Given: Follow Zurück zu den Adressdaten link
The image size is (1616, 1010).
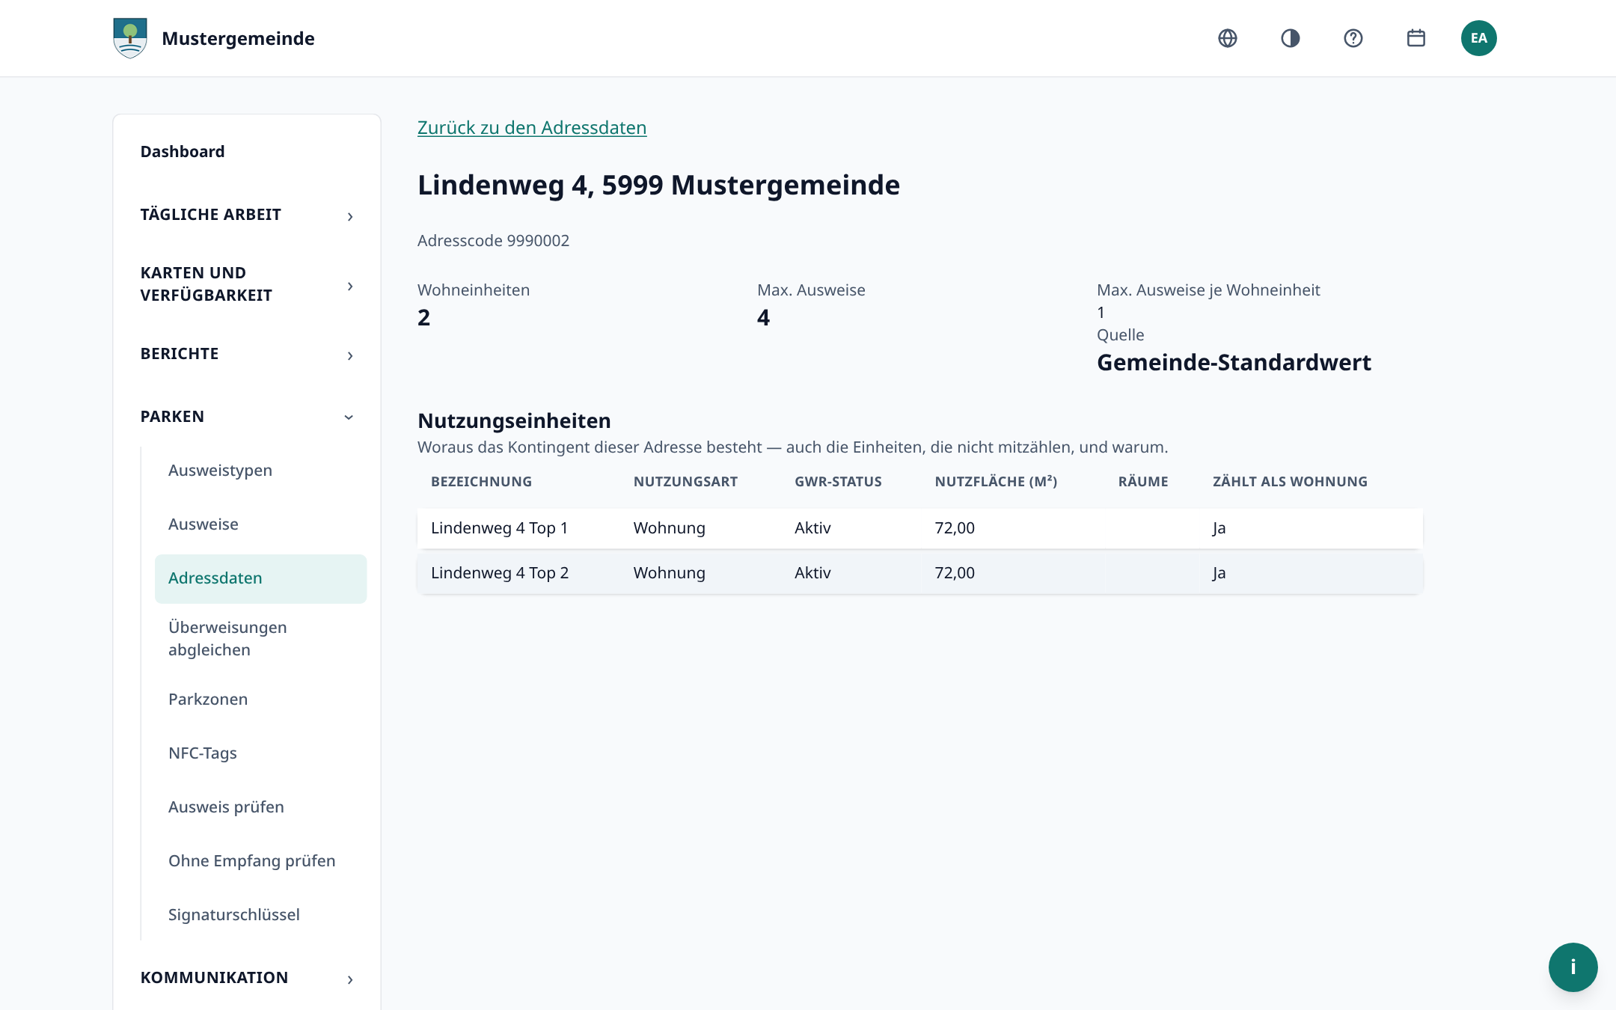Looking at the screenshot, I should [x=532, y=128].
